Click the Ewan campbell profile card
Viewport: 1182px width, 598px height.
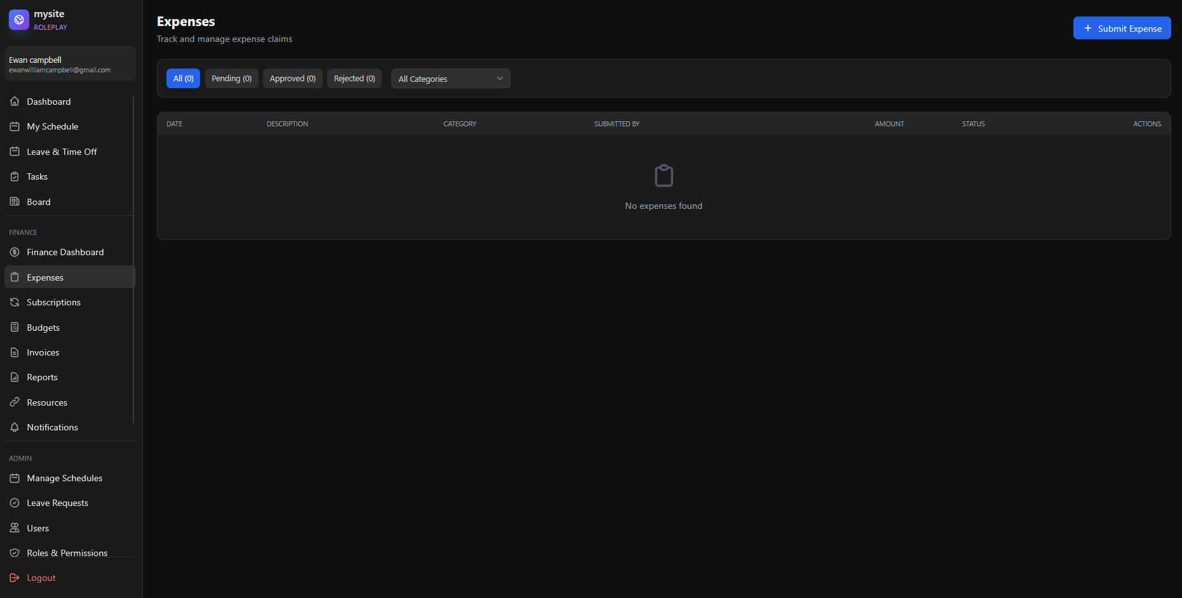70,64
